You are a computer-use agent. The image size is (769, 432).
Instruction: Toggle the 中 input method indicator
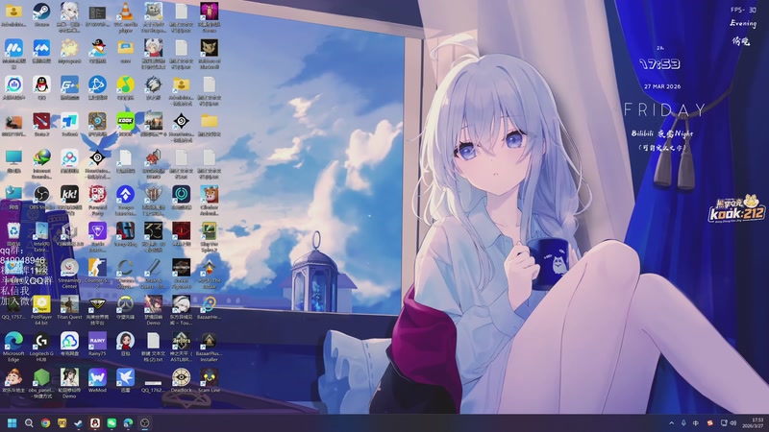click(x=696, y=423)
